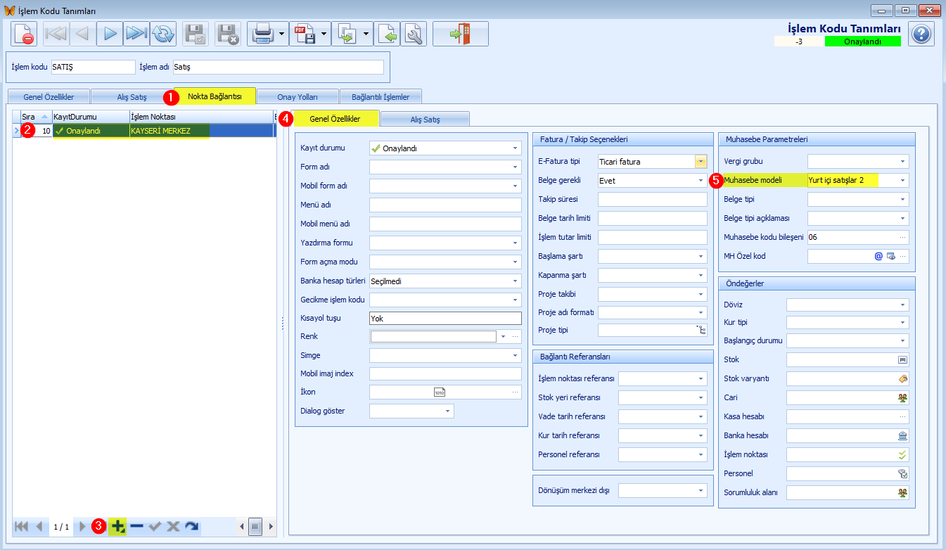Viewport: 946px width, 550px height.
Task: Click the printer icon in toolbar
Action: (262, 34)
